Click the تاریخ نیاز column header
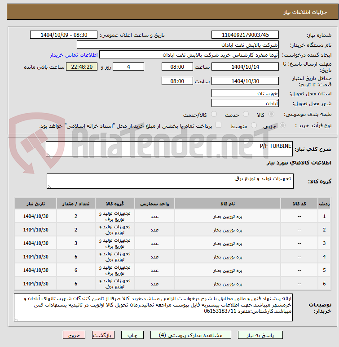 pos(35,204)
